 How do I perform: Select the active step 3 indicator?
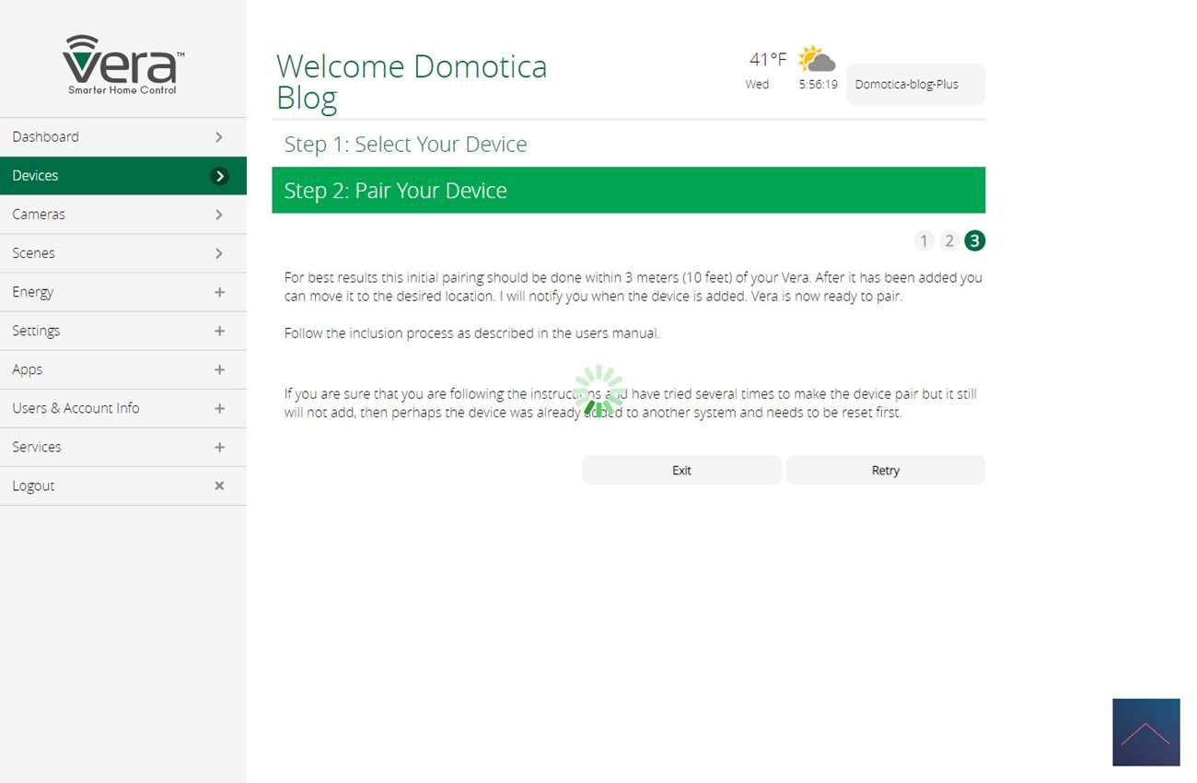click(x=974, y=241)
